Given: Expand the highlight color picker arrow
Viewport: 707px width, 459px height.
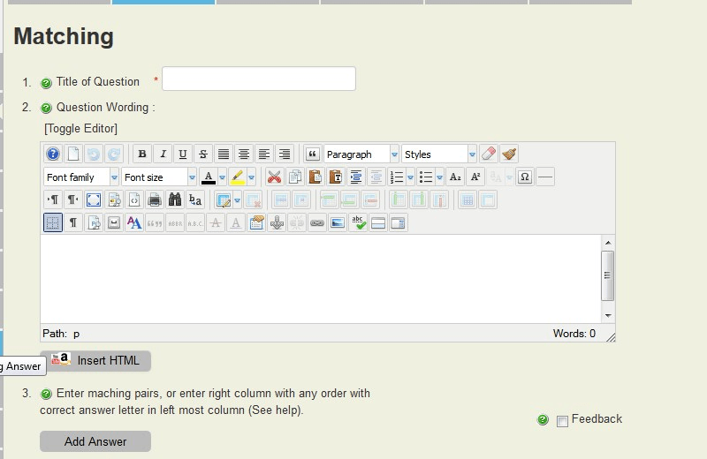Looking at the screenshot, I should click(x=252, y=177).
